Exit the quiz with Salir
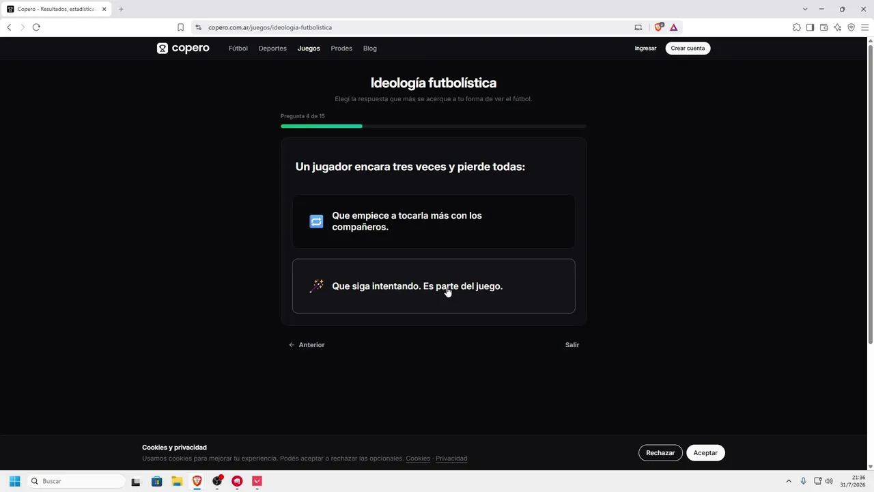 tap(572, 345)
